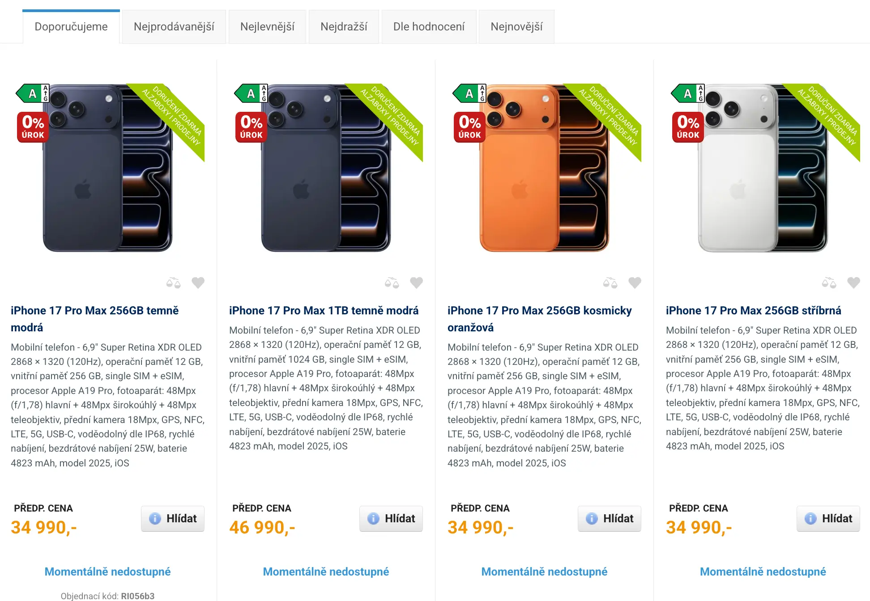
Task: Click energy label A on silver iPhone
Action: pyautogui.click(x=688, y=93)
